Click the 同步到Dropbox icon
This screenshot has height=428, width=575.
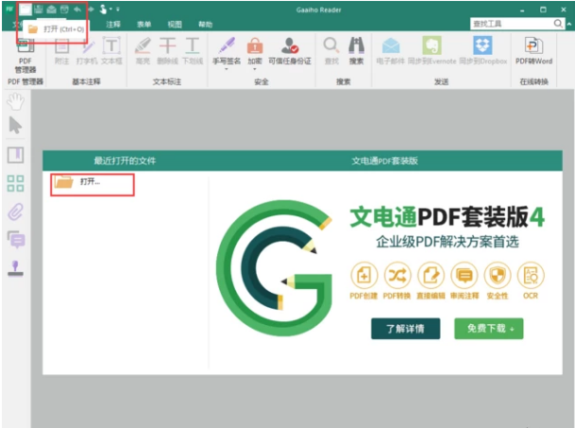click(483, 51)
